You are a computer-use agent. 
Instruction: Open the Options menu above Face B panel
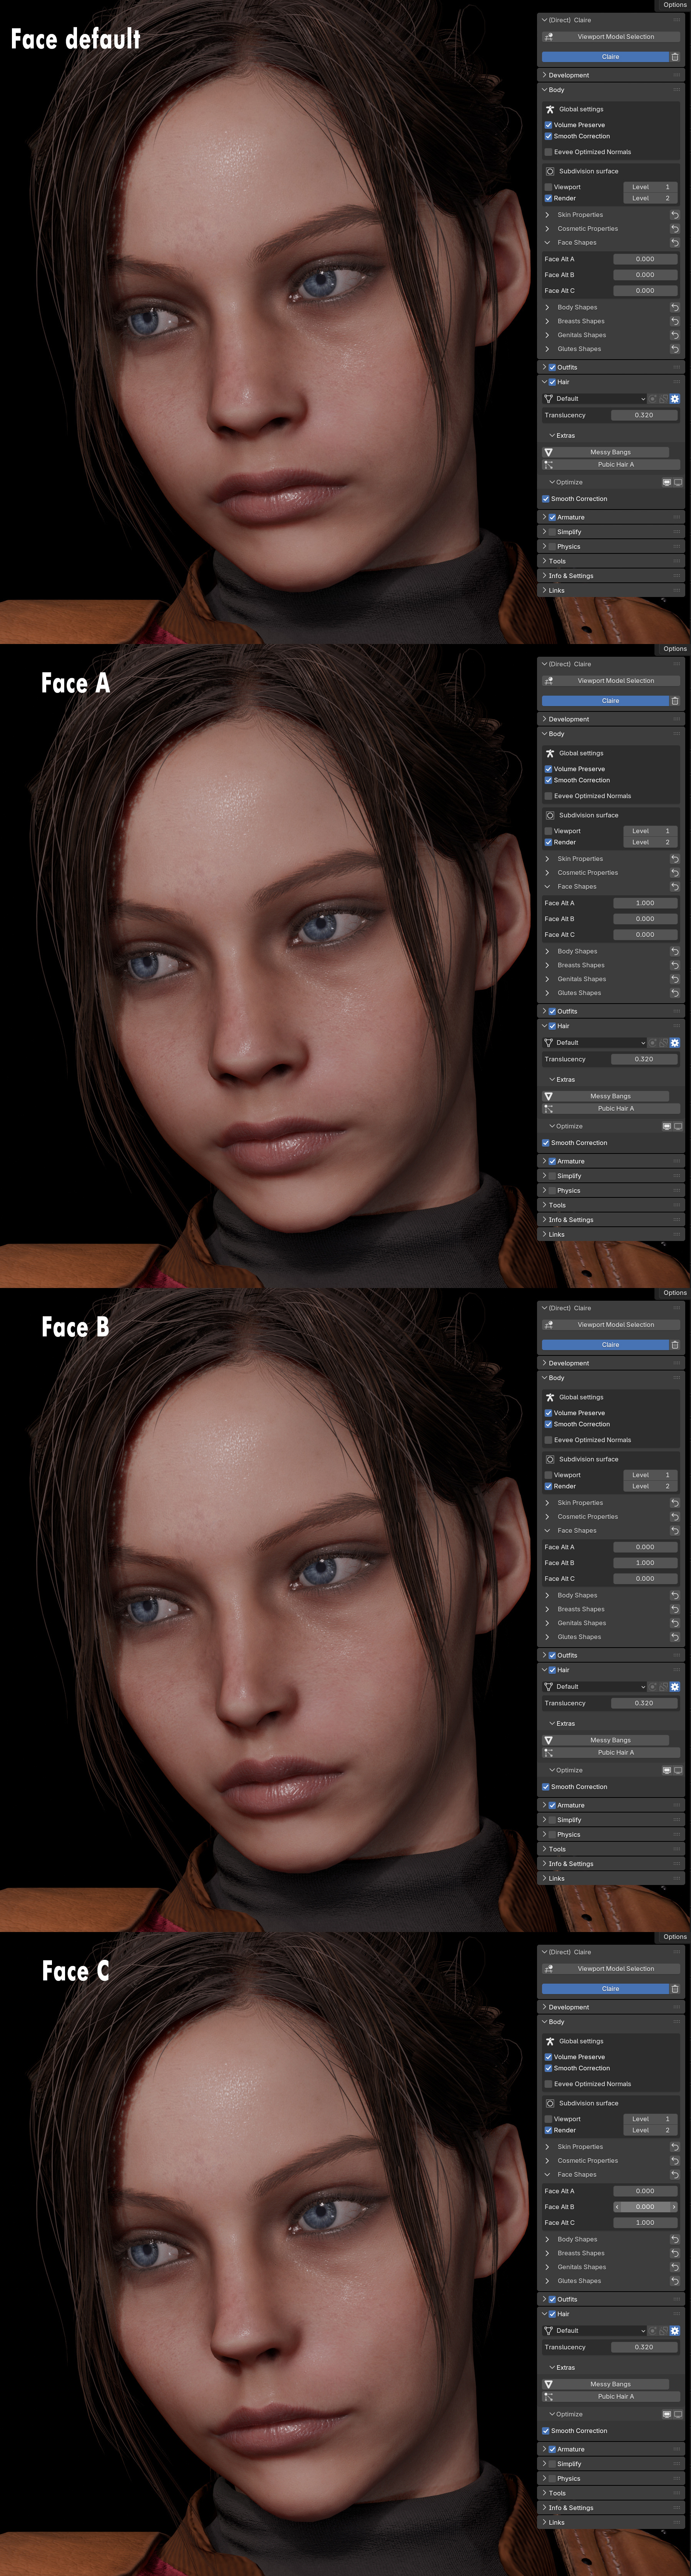675,1293
